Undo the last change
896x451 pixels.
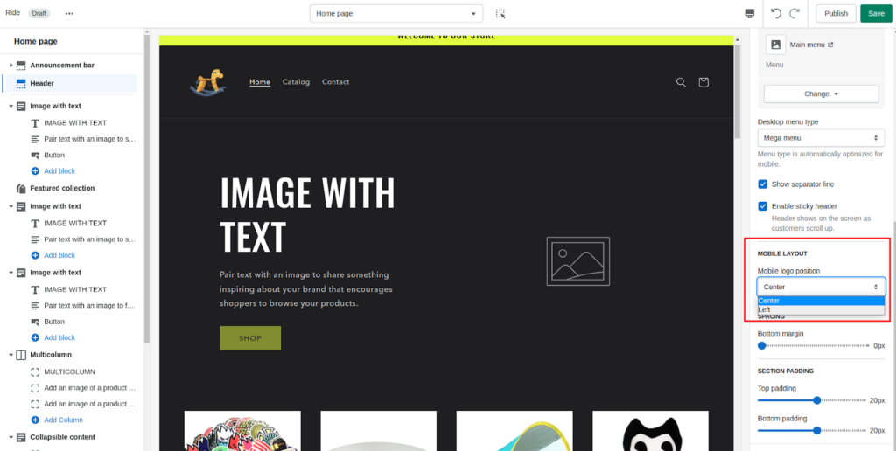[x=775, y=13]
